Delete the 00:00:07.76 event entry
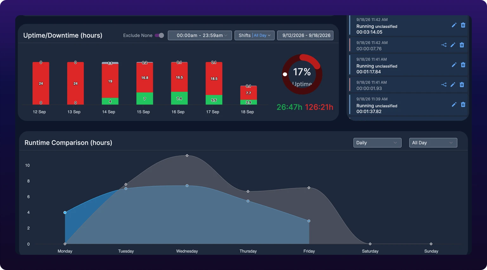The width and height of the screenshot is (487, 270). (x=462, y=45)
